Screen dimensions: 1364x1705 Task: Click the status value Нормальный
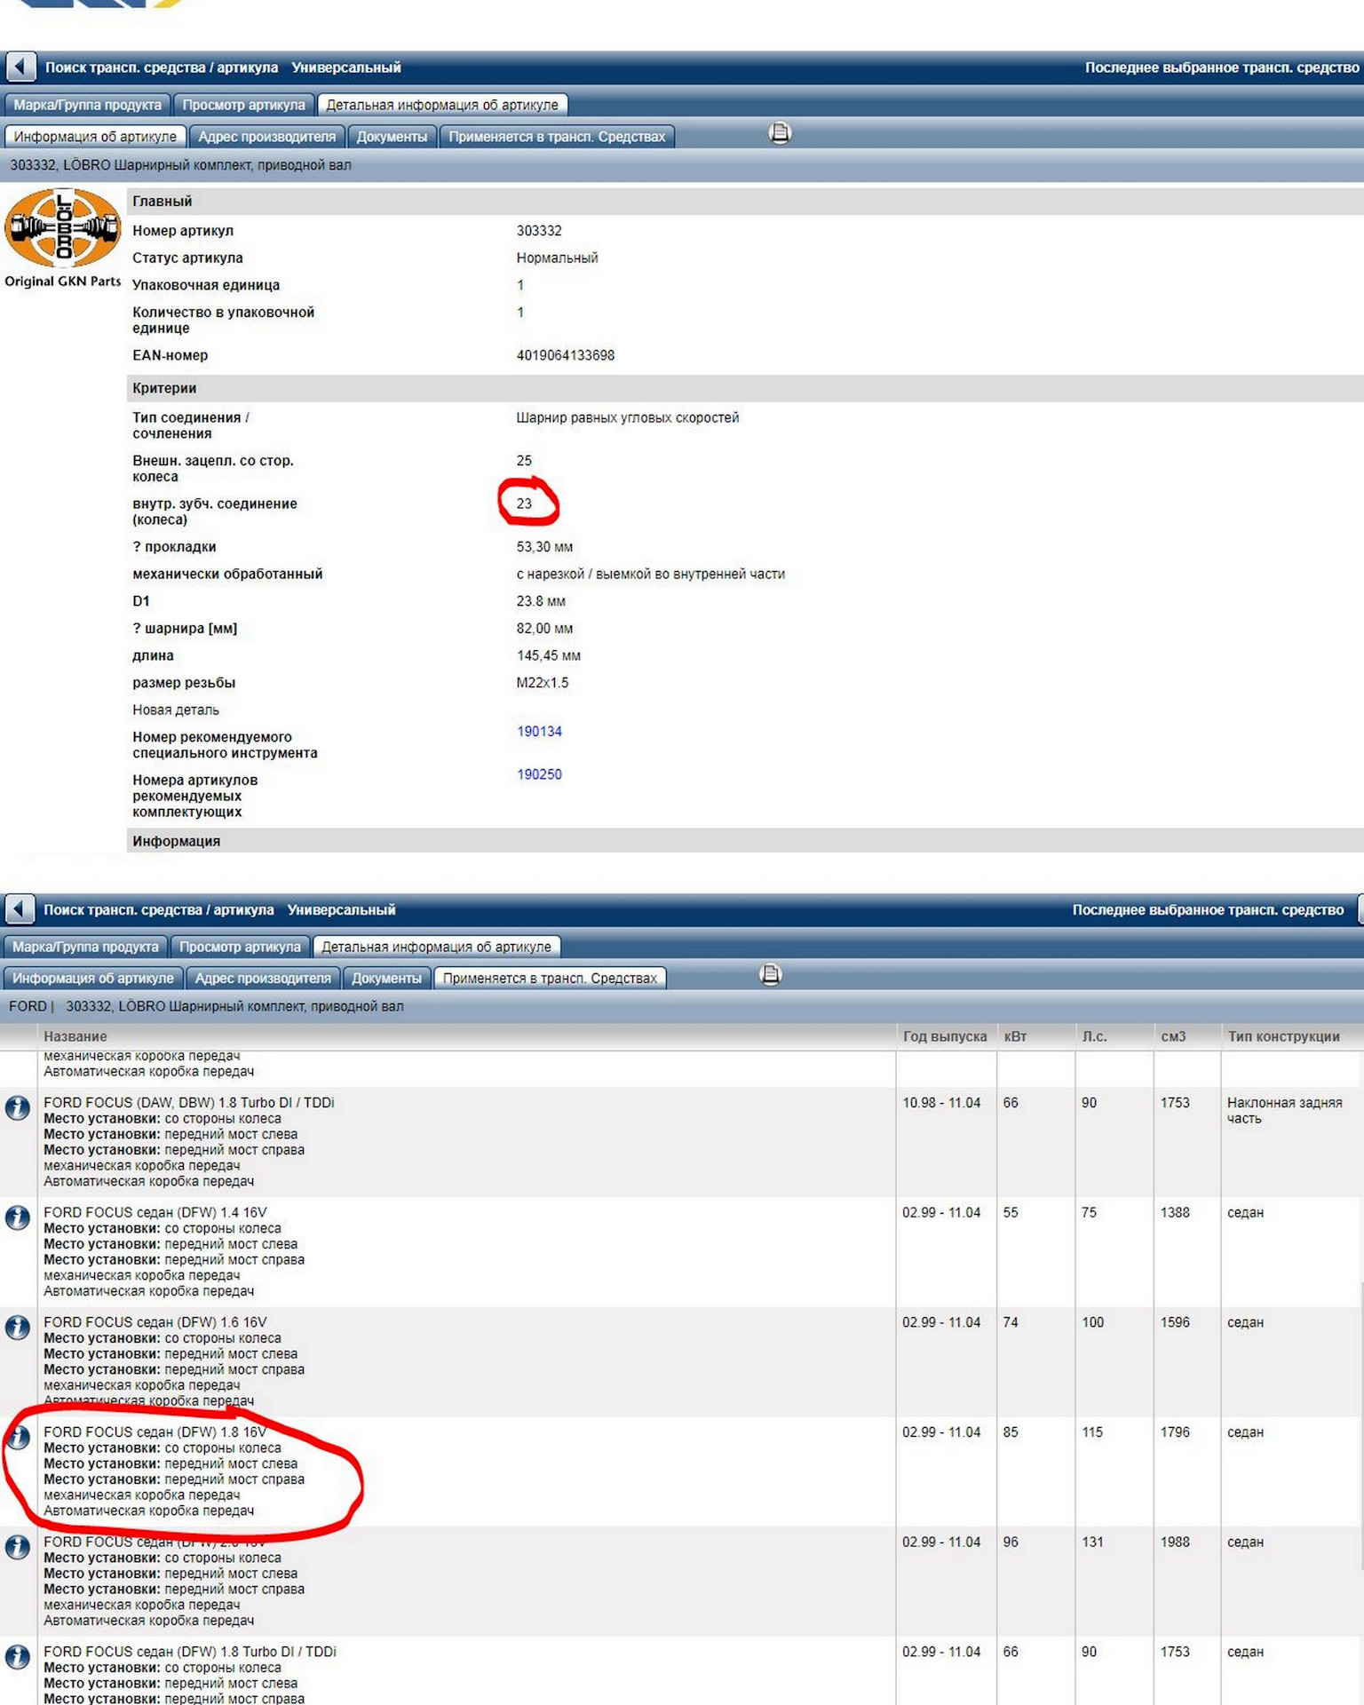(x=557, y=258)
